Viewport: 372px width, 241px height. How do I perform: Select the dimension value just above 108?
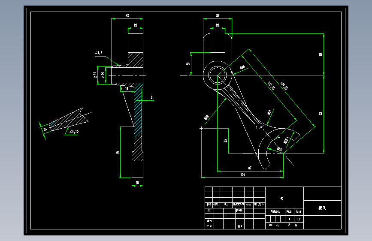[x=250, y=168]
